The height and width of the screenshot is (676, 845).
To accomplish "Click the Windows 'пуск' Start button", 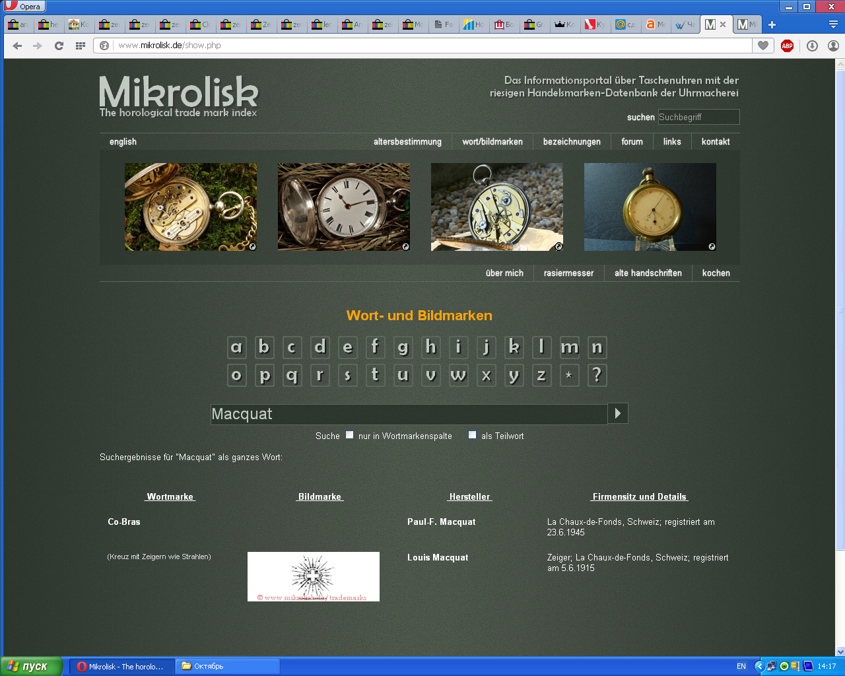I will (x=31, y=666).
